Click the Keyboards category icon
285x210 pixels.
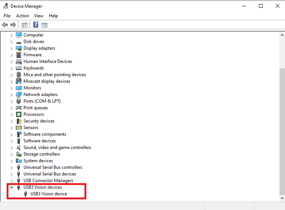[19, 68]
